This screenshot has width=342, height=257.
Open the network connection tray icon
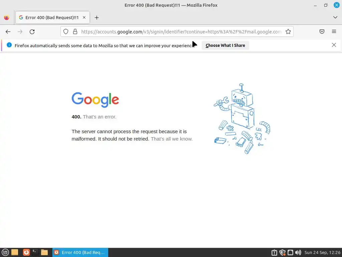[x=290, y=252]
